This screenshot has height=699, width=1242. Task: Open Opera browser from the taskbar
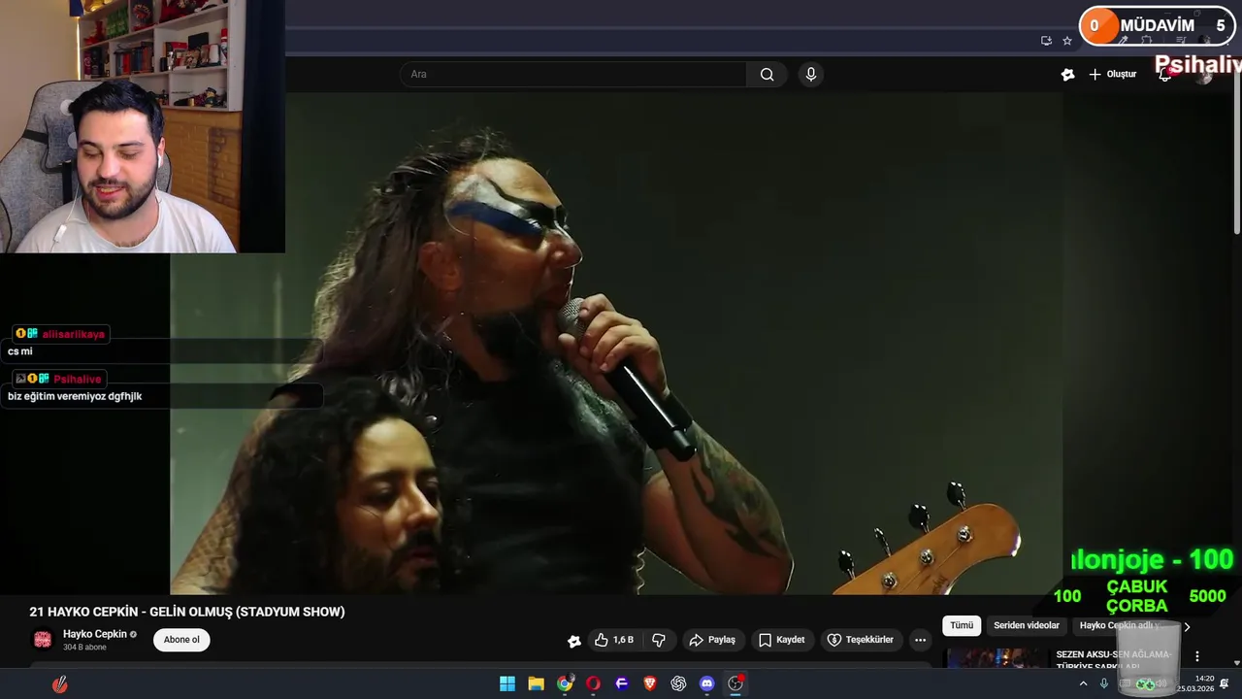593,683
